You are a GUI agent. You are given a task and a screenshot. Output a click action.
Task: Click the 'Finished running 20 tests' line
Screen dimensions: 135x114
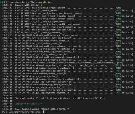pyautogui.click(x=60, y=98)
